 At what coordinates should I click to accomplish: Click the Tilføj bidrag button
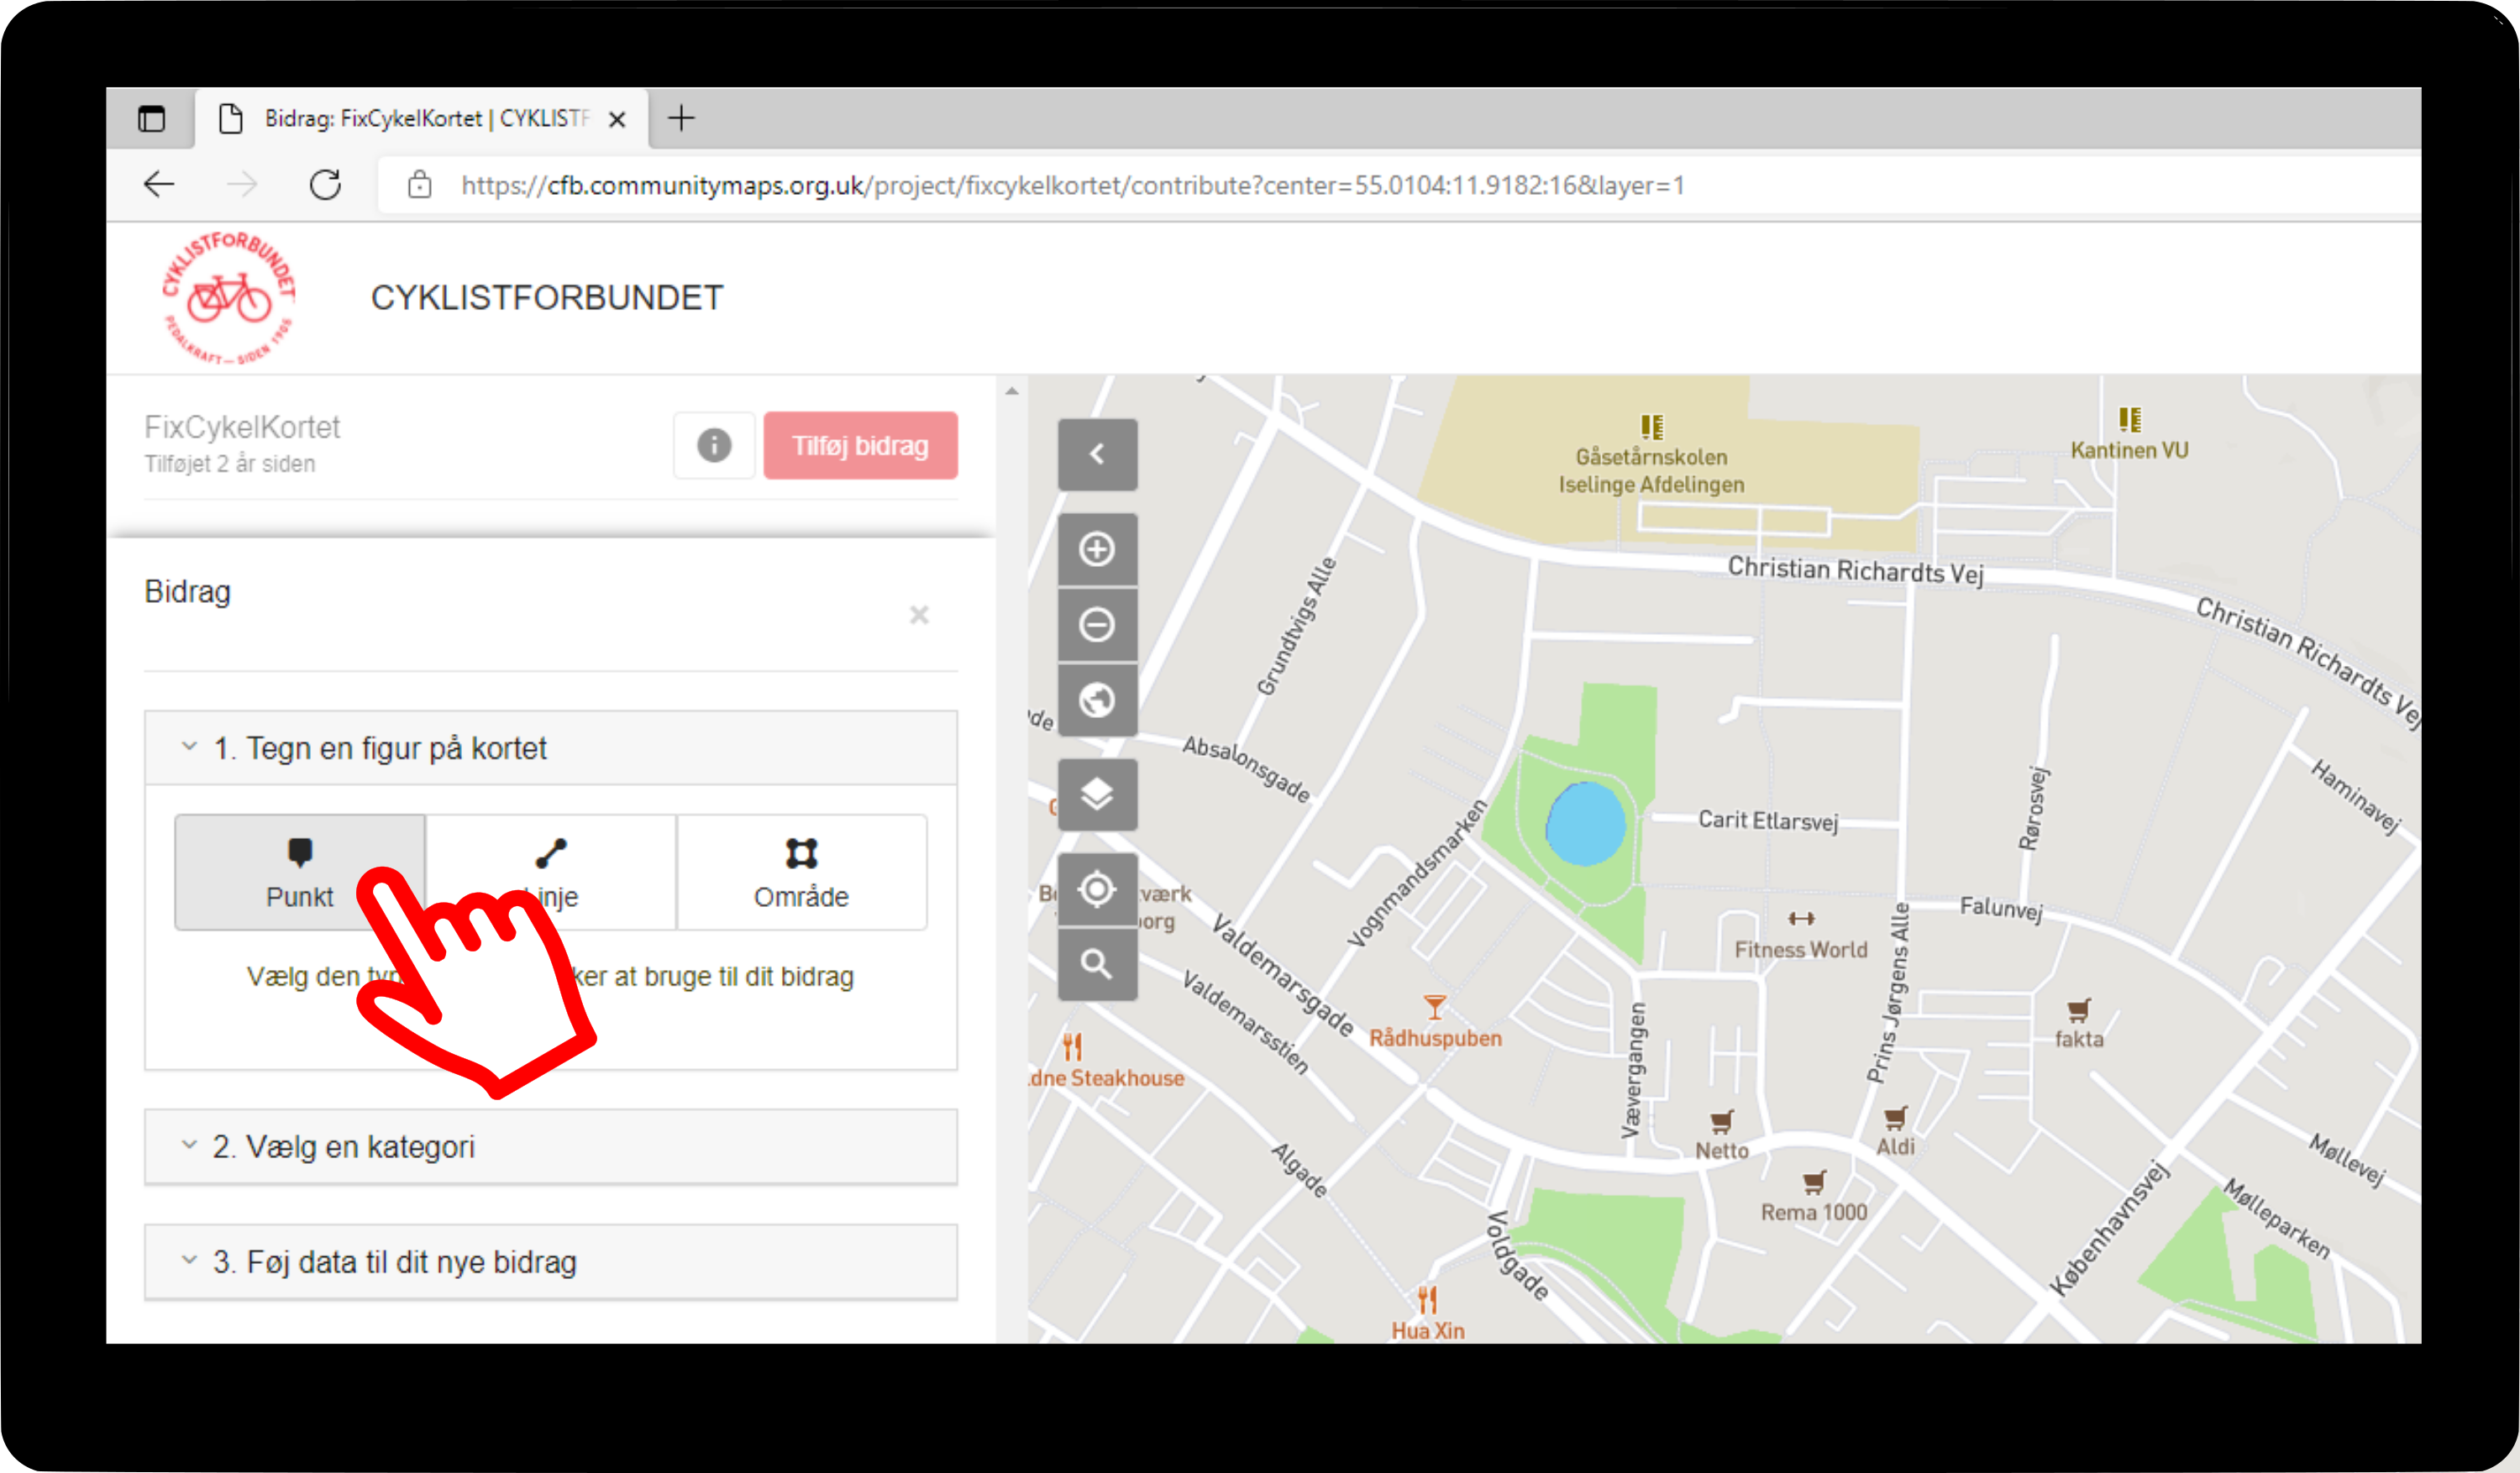click(x=860, y=445)
